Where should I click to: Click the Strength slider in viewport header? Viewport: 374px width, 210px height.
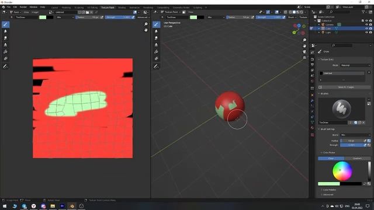(x=269, y=17)
